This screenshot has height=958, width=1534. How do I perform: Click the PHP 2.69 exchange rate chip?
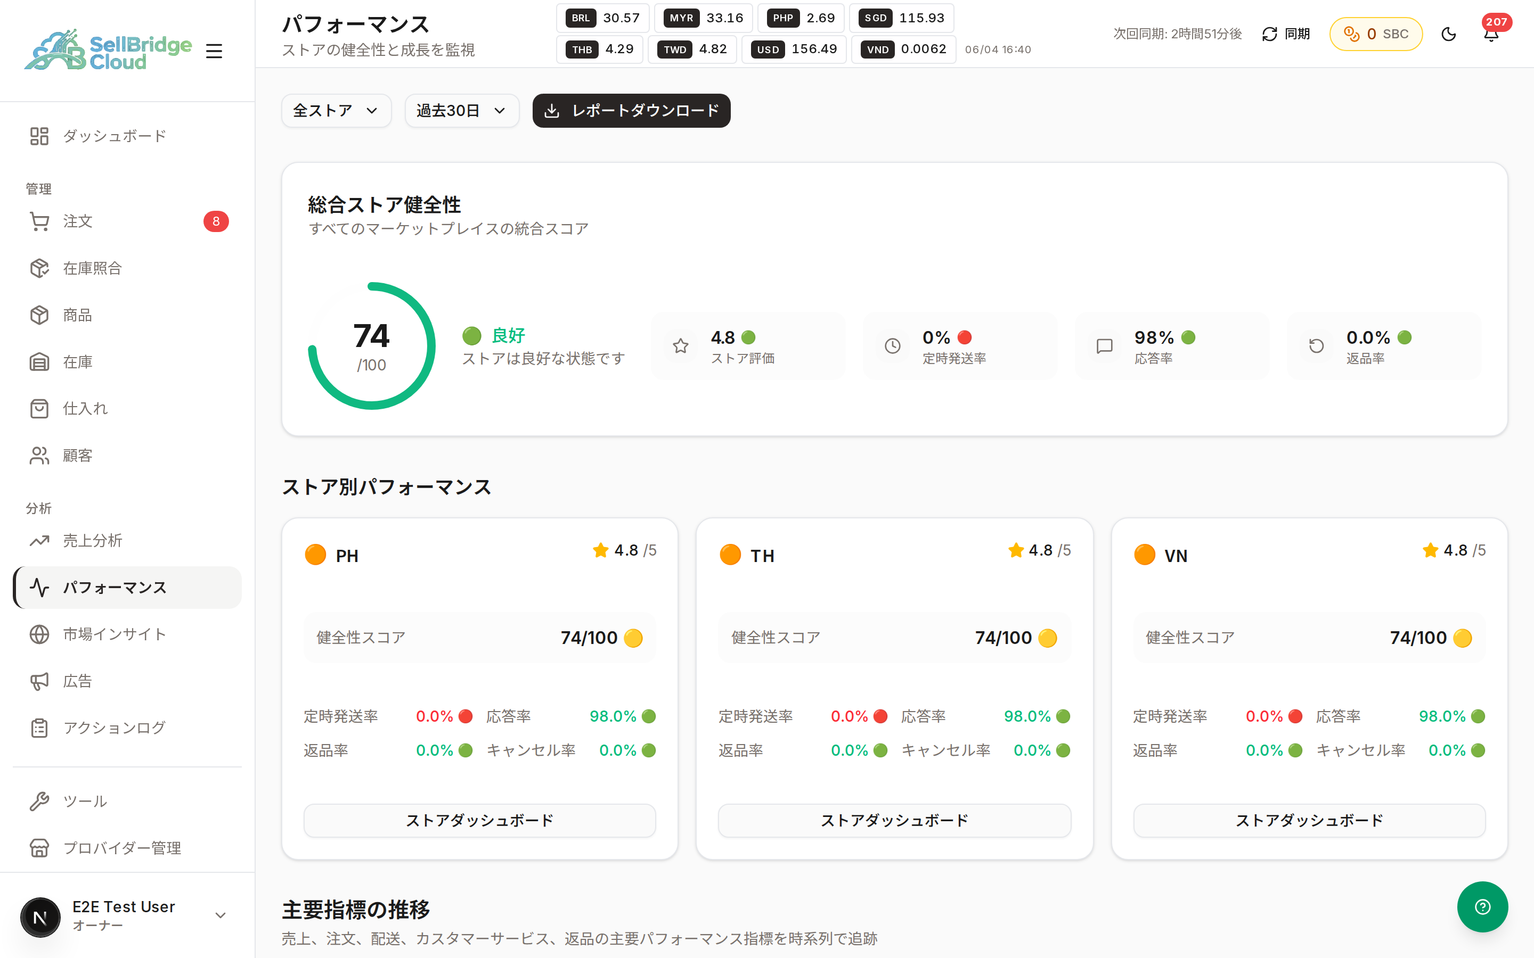[x=801, y=19]
